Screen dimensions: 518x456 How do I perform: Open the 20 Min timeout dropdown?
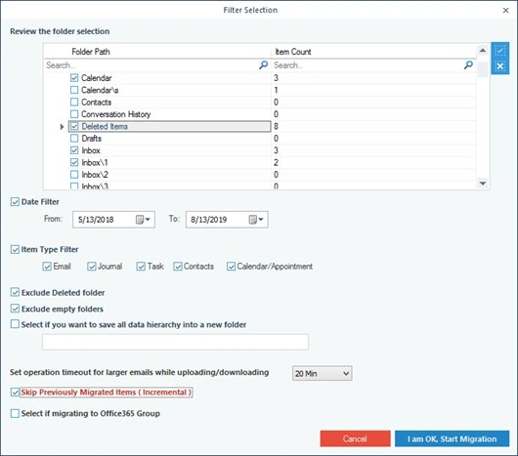click(x=323, y=374)
